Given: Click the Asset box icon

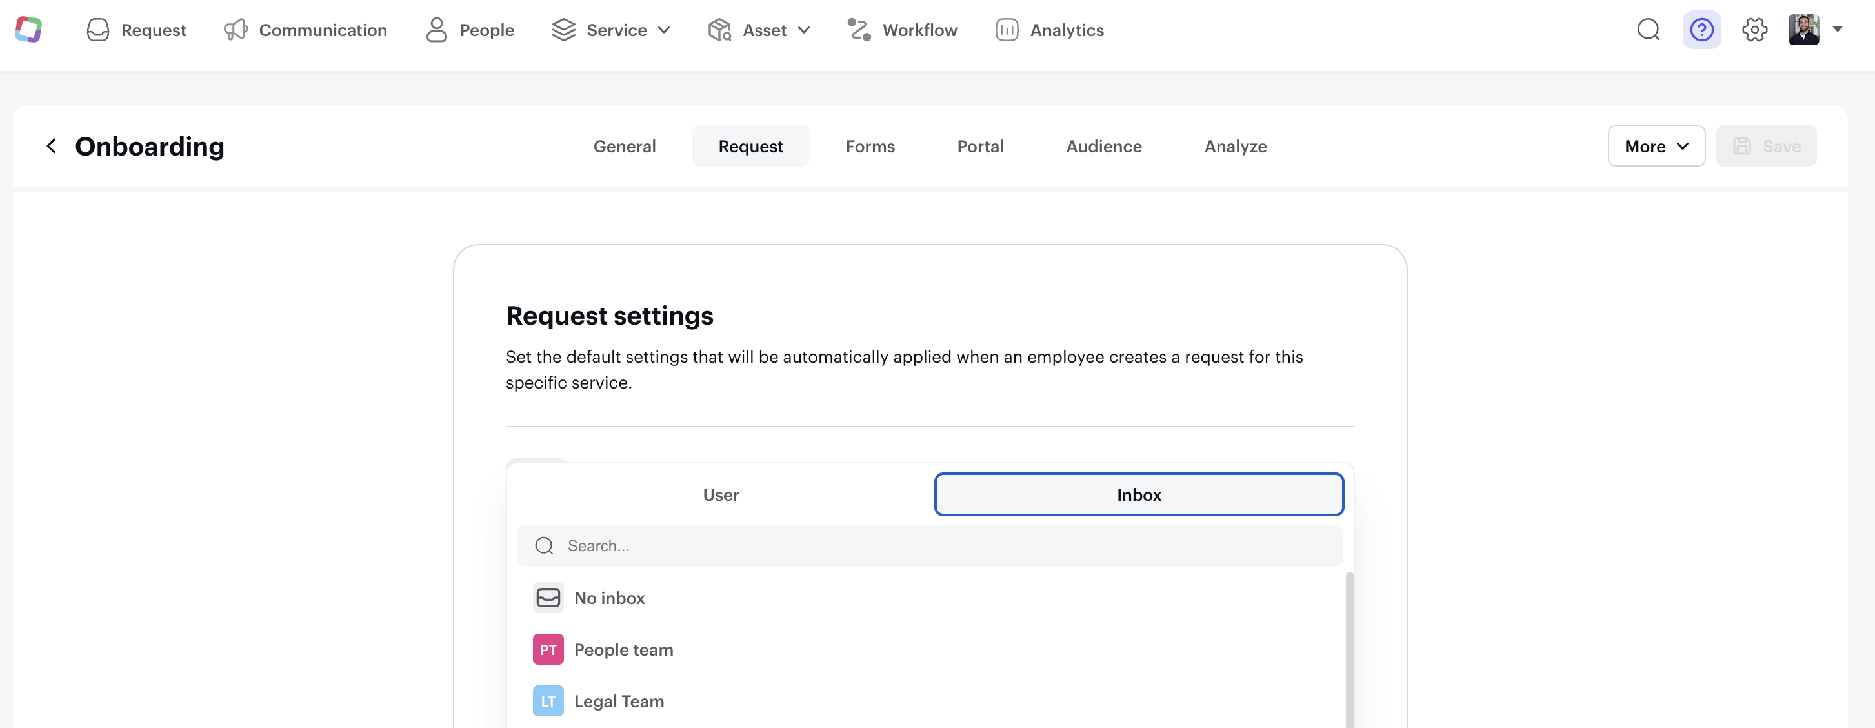Looking at the screenshot, I should pyautogui.click(x=719, y=30).
